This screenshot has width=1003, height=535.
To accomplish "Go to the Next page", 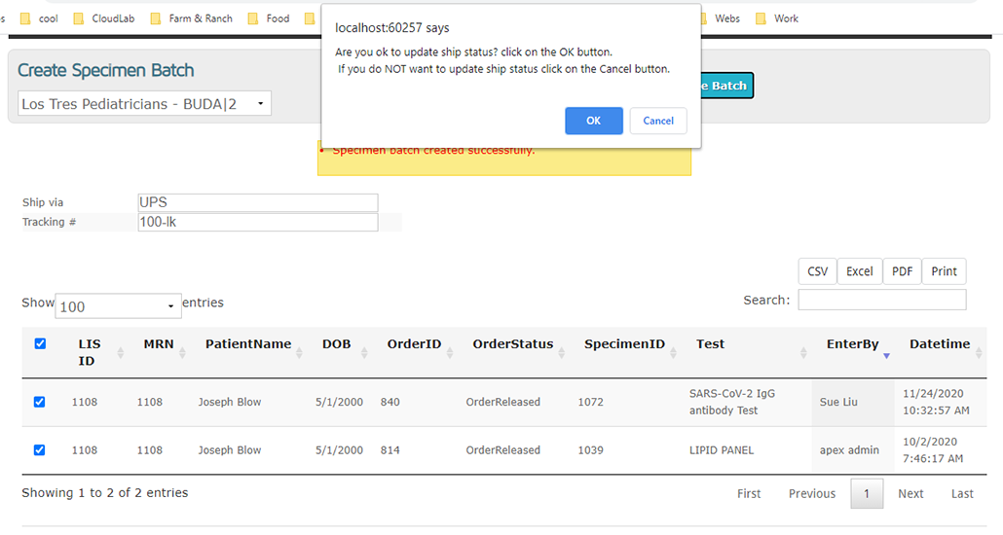I will [910, 493].
